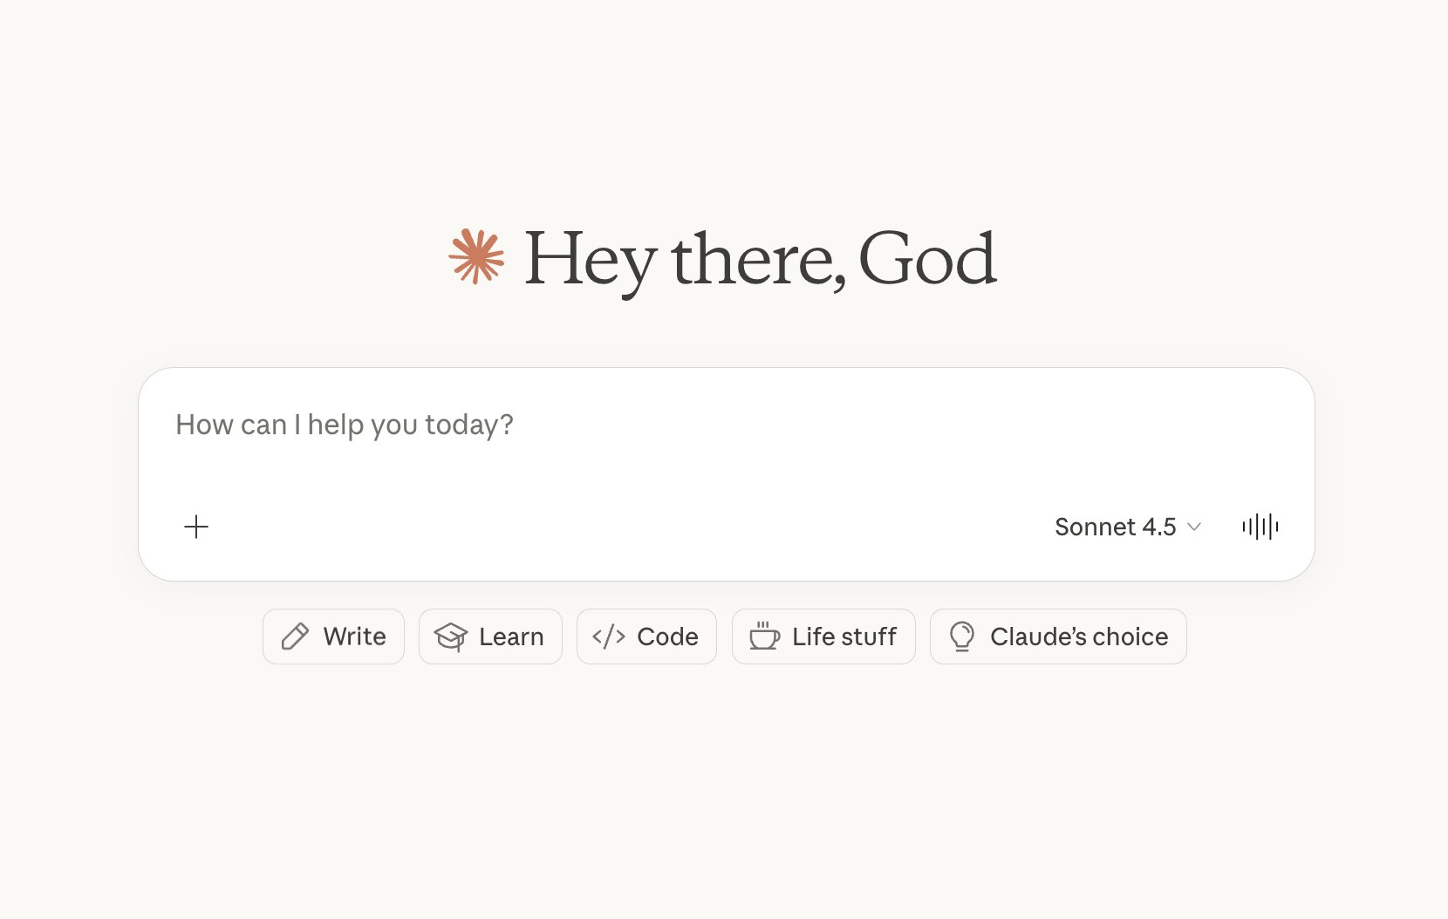The width and height of the screenshot is (1448, 919).
Task: Click the coffee cup Life stuff icon
Action: 765,636
